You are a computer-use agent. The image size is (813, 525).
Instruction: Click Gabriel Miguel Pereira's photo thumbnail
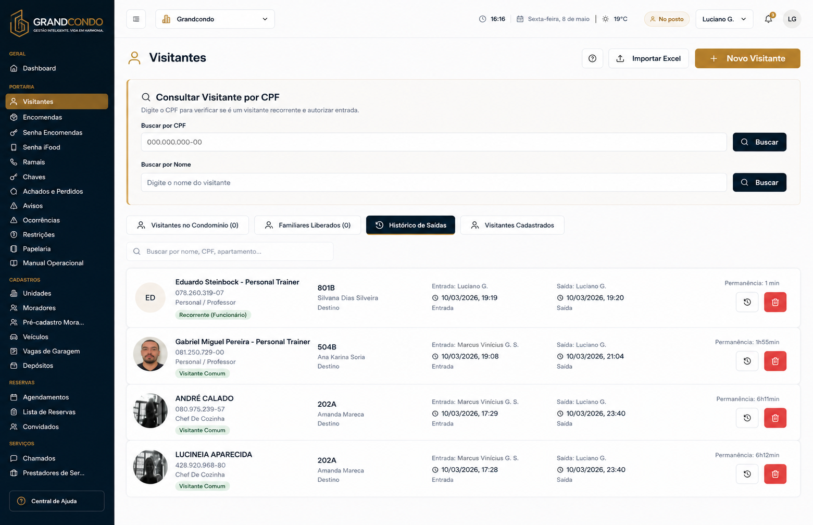[x=151, y=354]
